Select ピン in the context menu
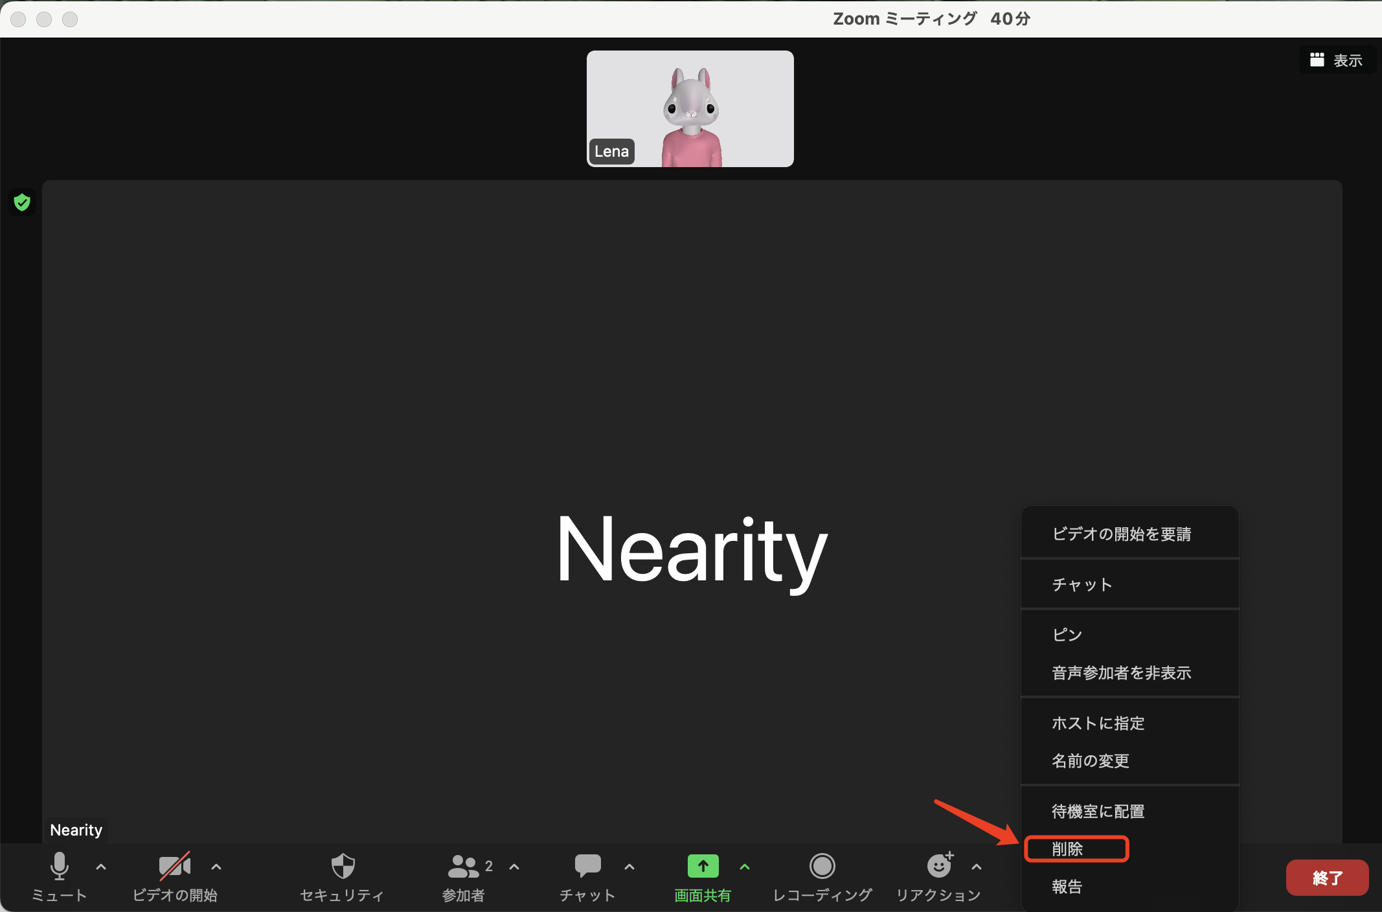 click(1129, 635)
